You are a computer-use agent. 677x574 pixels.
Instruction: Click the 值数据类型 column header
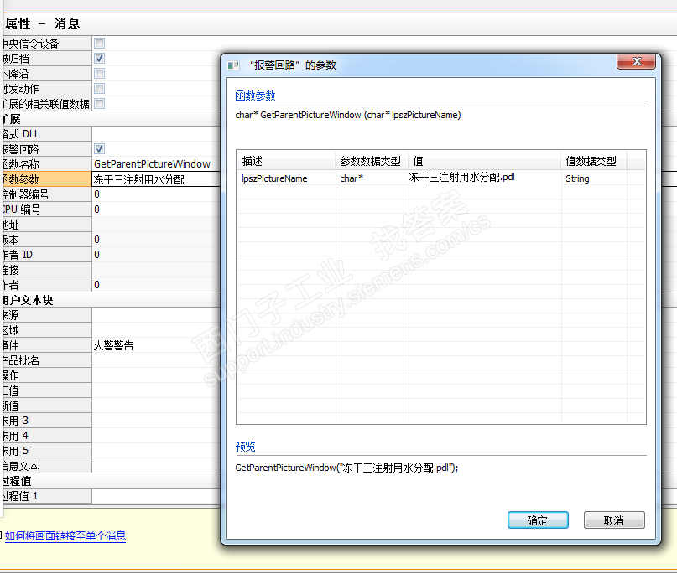[x=594, y=161]
